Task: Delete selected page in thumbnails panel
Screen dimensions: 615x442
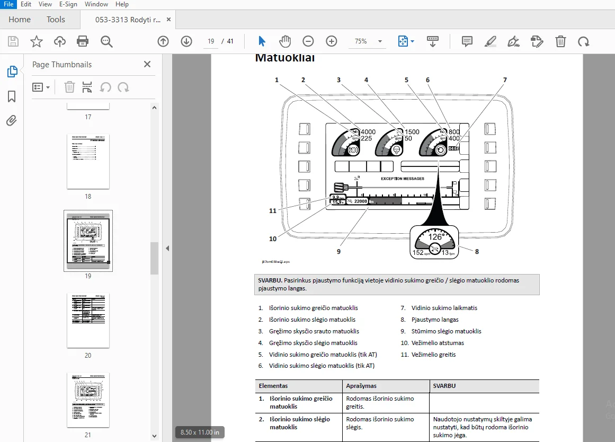Action: coord(69,87)
